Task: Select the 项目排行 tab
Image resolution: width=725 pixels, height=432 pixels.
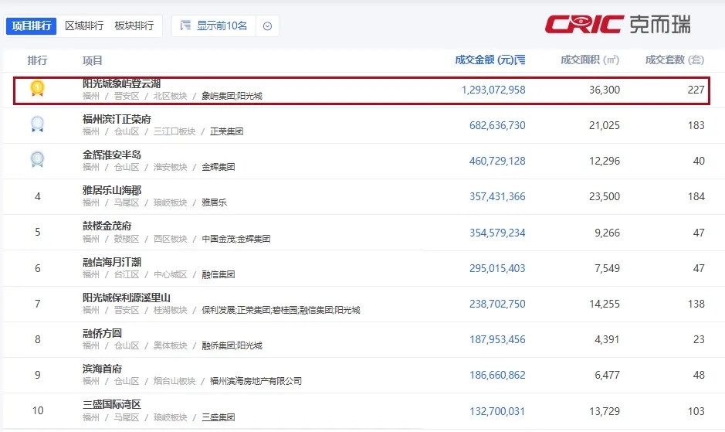Action: [31, 26]
